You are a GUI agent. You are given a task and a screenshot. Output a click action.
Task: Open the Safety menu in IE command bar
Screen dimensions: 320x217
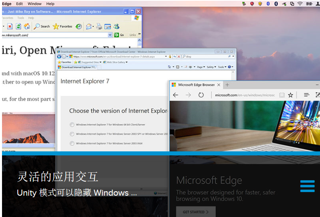pos(211,67)
